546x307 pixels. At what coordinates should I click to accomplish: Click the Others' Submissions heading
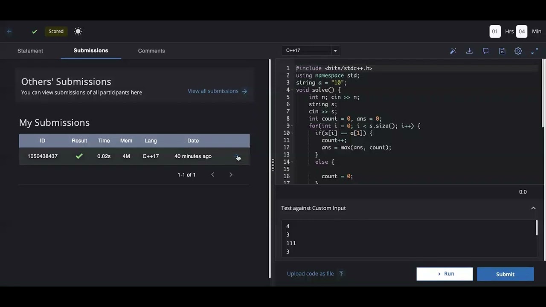tap(66, 81)
